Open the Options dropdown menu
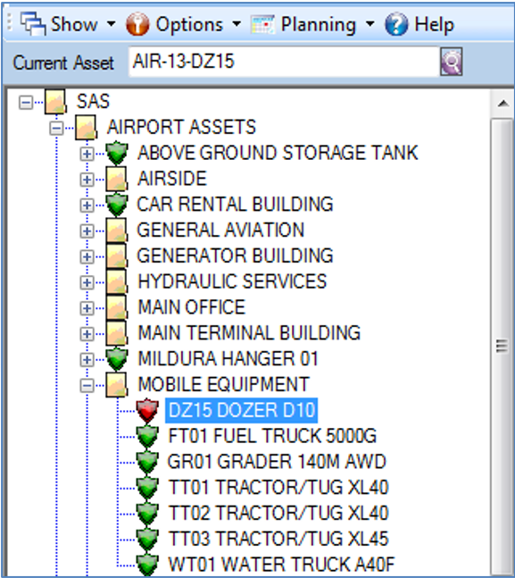This screenshot has width=515, height=578. [x=183, y=24]
